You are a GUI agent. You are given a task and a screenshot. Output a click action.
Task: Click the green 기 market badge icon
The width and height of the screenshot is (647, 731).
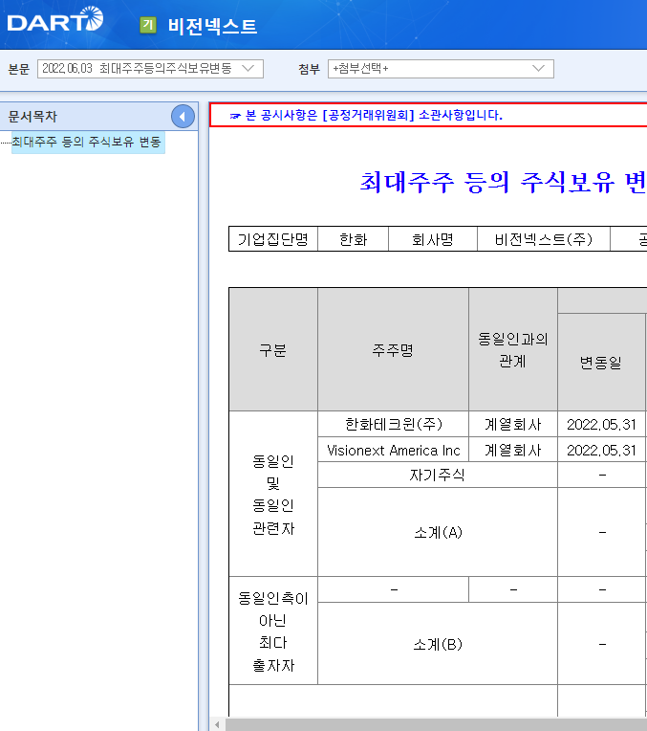click(x=148, y=25)
